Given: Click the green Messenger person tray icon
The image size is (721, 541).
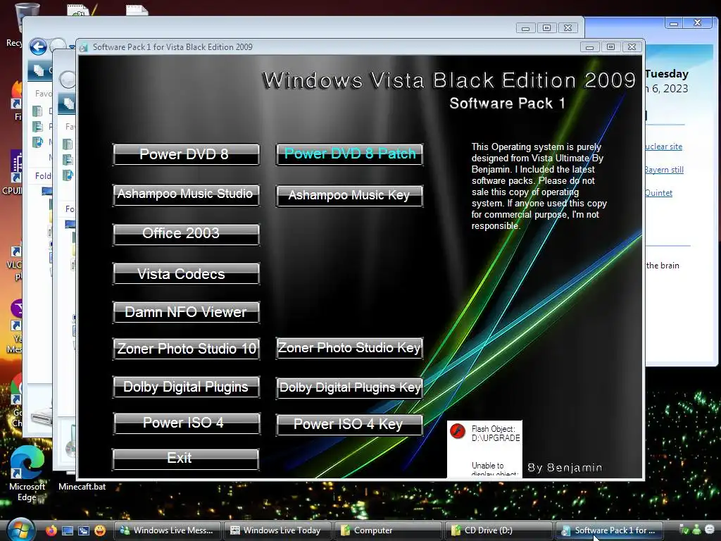Looking at the screenshot, I should (696, 530).
